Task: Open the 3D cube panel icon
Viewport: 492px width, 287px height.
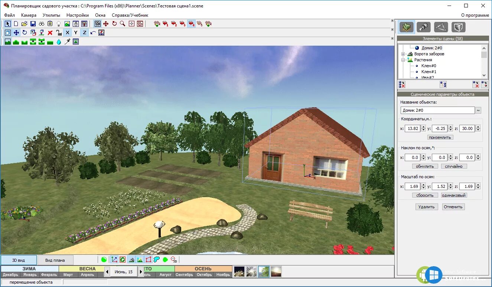Action: (x=458, y=27)
